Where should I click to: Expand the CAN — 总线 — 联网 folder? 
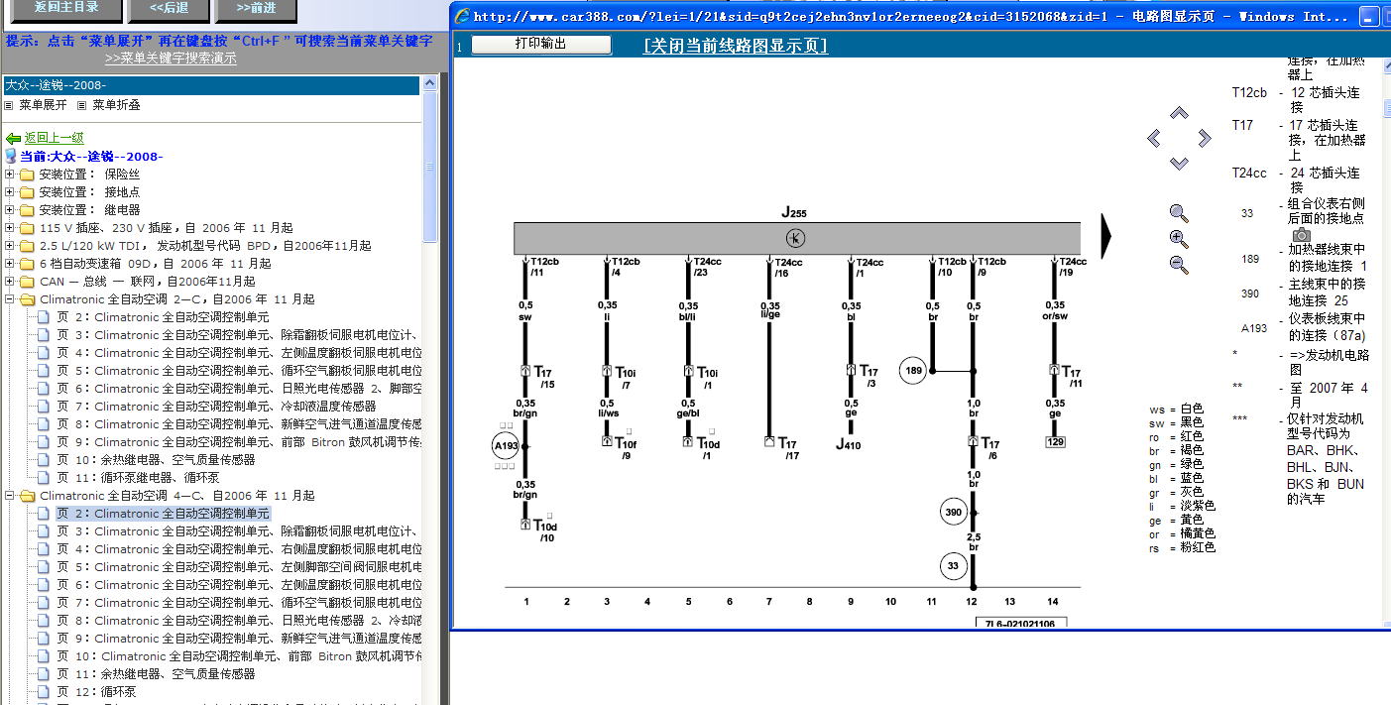click(x=10, y=282)
